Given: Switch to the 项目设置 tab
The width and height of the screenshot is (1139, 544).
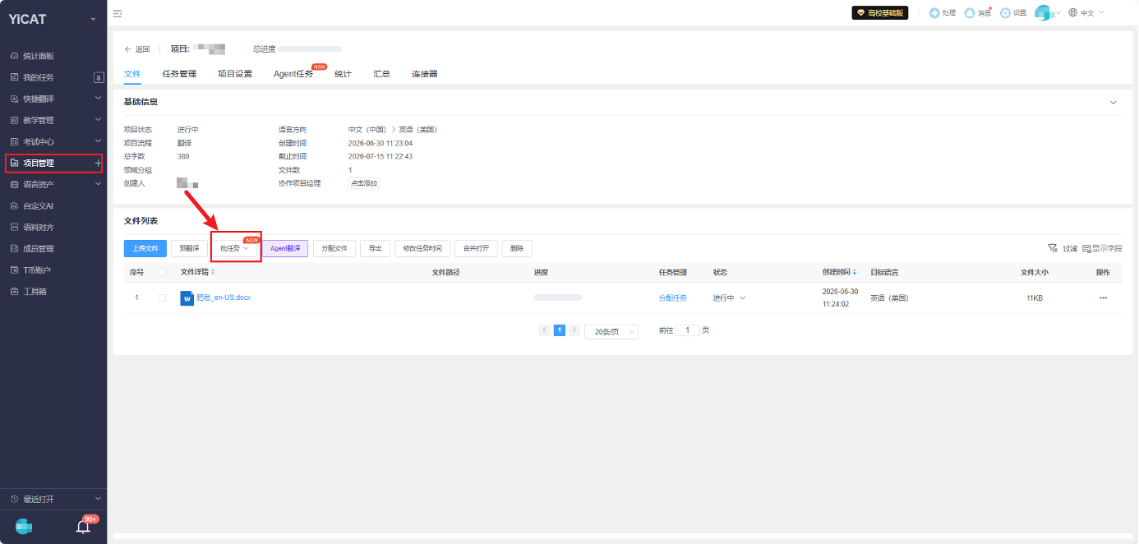Looking at the screenshot, I should 235,74.
